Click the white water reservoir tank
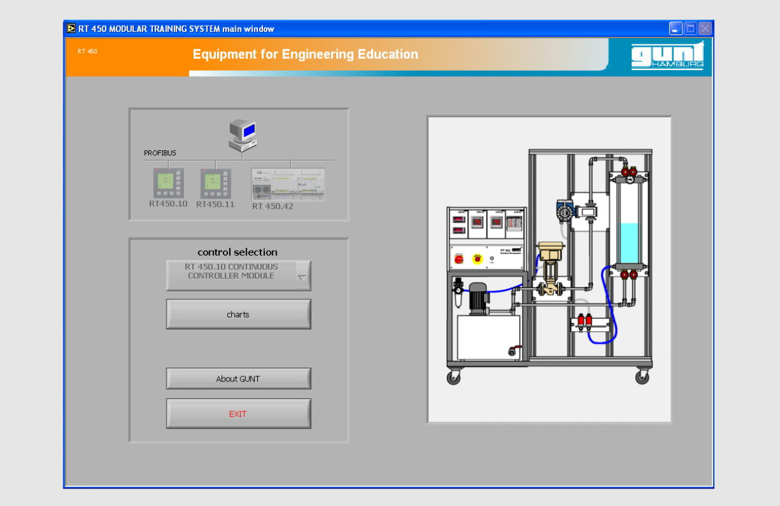Viewport: 780px width, 506px height. pos(488,337)
